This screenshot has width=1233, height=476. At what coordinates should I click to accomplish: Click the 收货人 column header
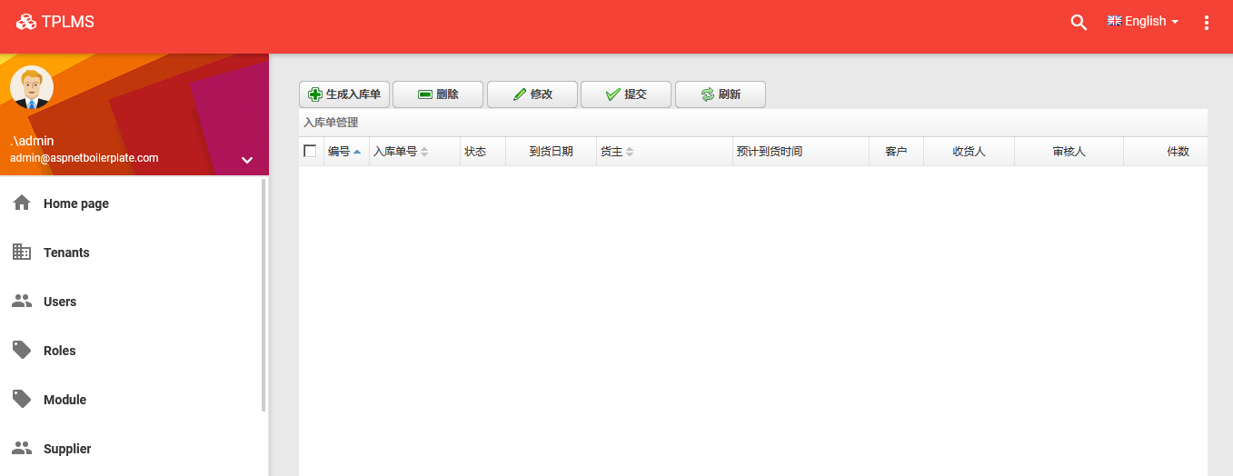pos(969,152)
